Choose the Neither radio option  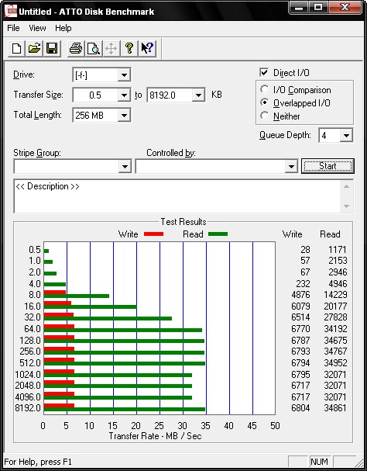coord(265,116)
